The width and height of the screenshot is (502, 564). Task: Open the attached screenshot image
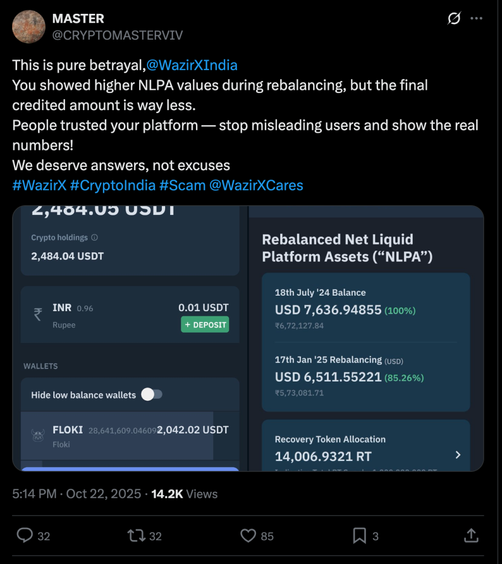pos(248,338)
